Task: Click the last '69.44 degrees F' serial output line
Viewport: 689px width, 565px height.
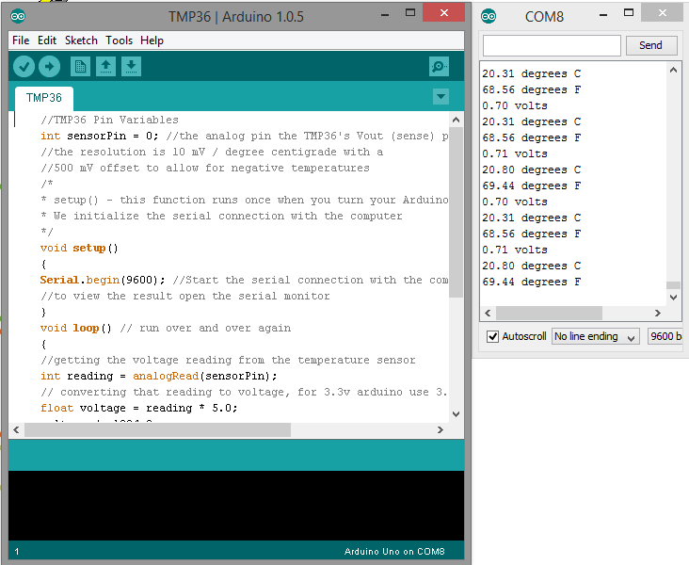Action: point(531,282)
